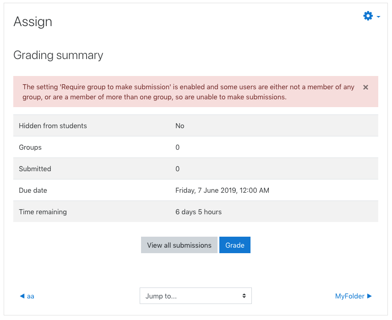The image size is (392, 320).
Task: Click the Grading summary heading
Action: click(58, 55)
